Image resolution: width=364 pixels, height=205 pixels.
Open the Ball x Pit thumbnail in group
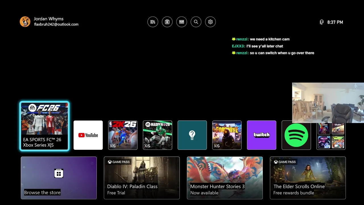[x=324, y=142]
